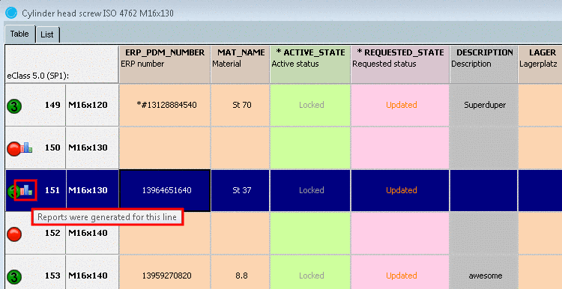Click the green status icon in row 149
Screen dimensions: 562x289
tap(14, 106)
